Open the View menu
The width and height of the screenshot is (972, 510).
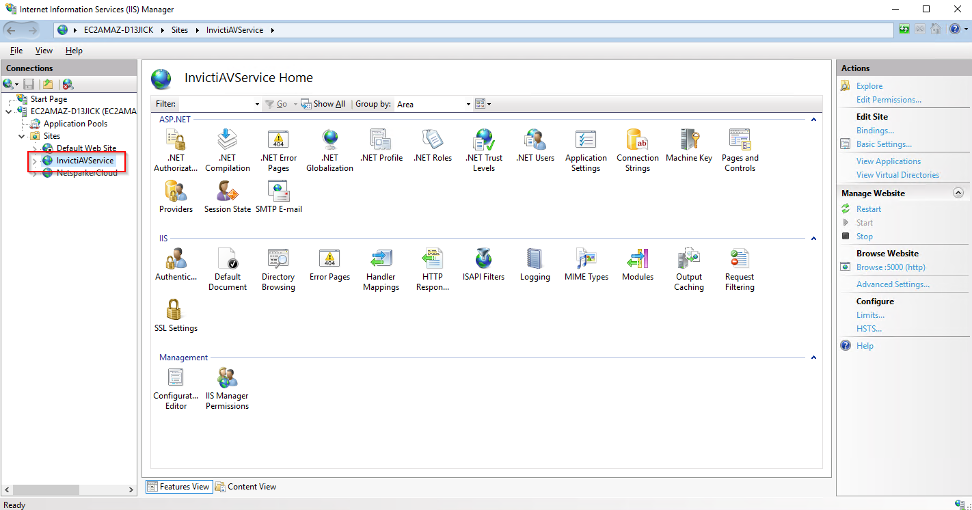[x=44, y=51]
